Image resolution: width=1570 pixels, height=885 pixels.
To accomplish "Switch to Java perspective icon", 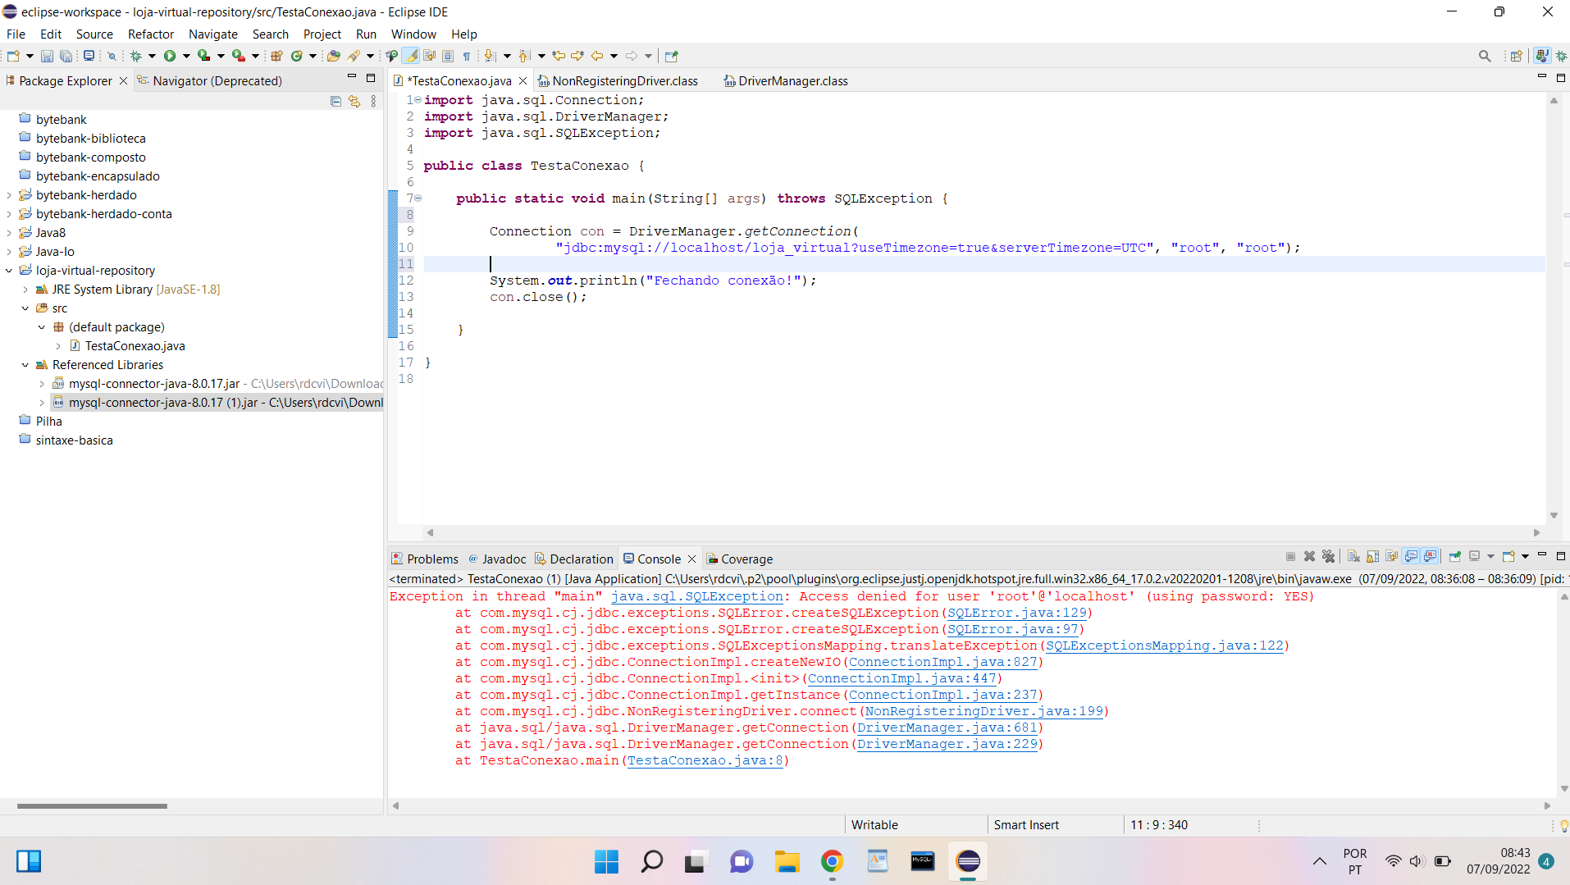I will click(1541, 56).
